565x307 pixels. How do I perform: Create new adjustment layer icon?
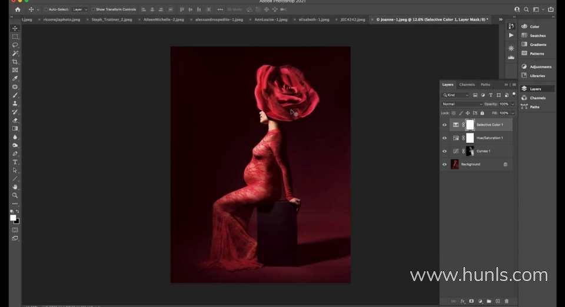pos(480,301)
